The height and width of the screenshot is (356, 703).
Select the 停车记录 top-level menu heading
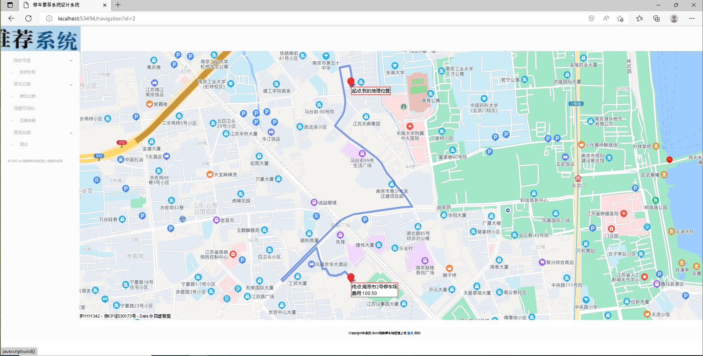click(x=22, y=84)
